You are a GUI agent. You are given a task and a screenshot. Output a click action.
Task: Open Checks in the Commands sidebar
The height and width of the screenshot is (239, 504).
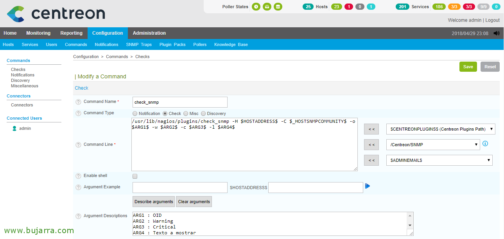pyautogui.click(x=18, y=69)
